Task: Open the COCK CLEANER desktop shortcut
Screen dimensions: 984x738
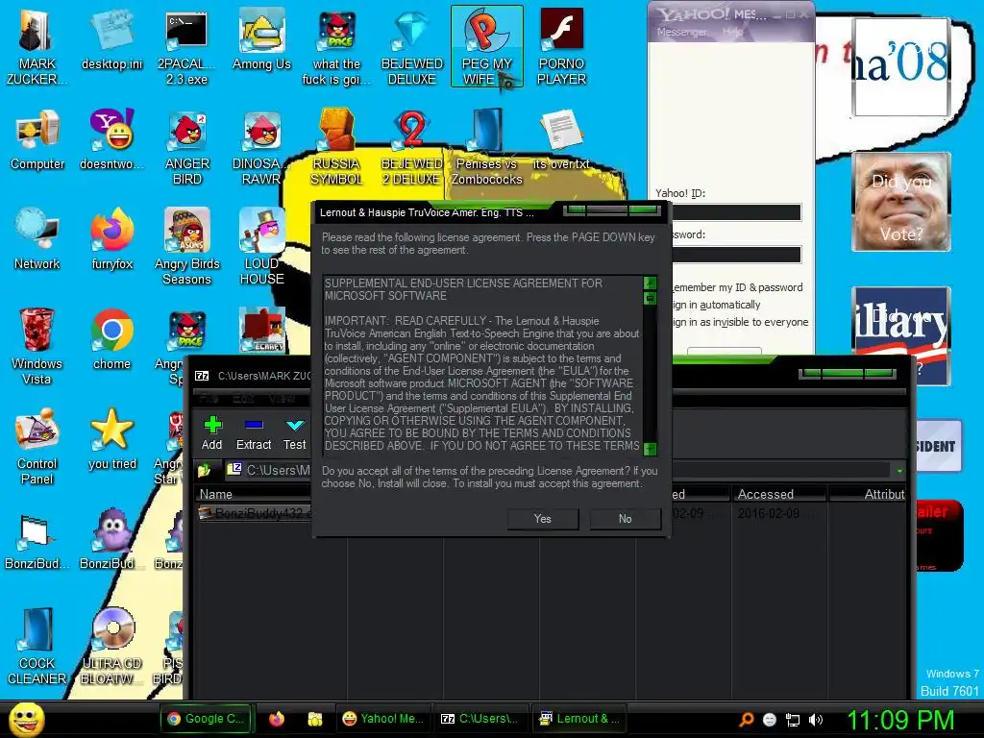Action: [37, 647]
